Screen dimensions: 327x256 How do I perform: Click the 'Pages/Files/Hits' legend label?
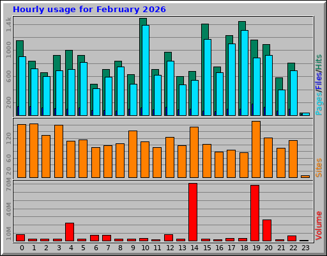click(x=319, y=85)
